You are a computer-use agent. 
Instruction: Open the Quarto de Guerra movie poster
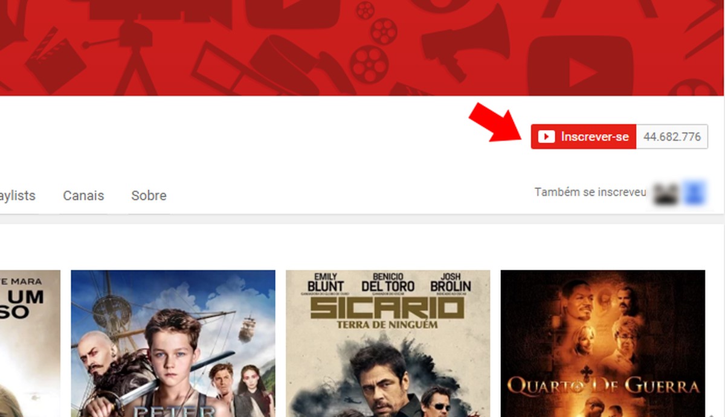pos(603,343)
